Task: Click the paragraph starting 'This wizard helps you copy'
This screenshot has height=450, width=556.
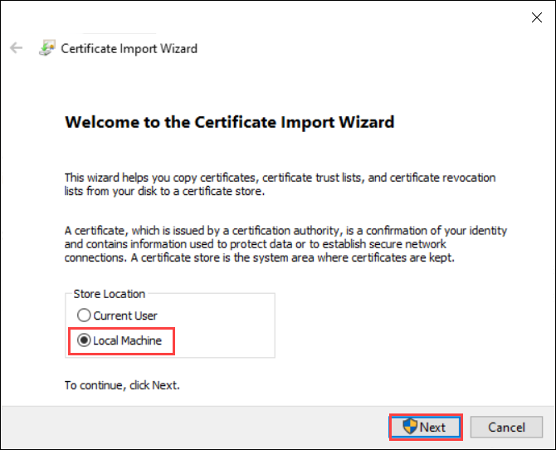Action: [280, 184]
